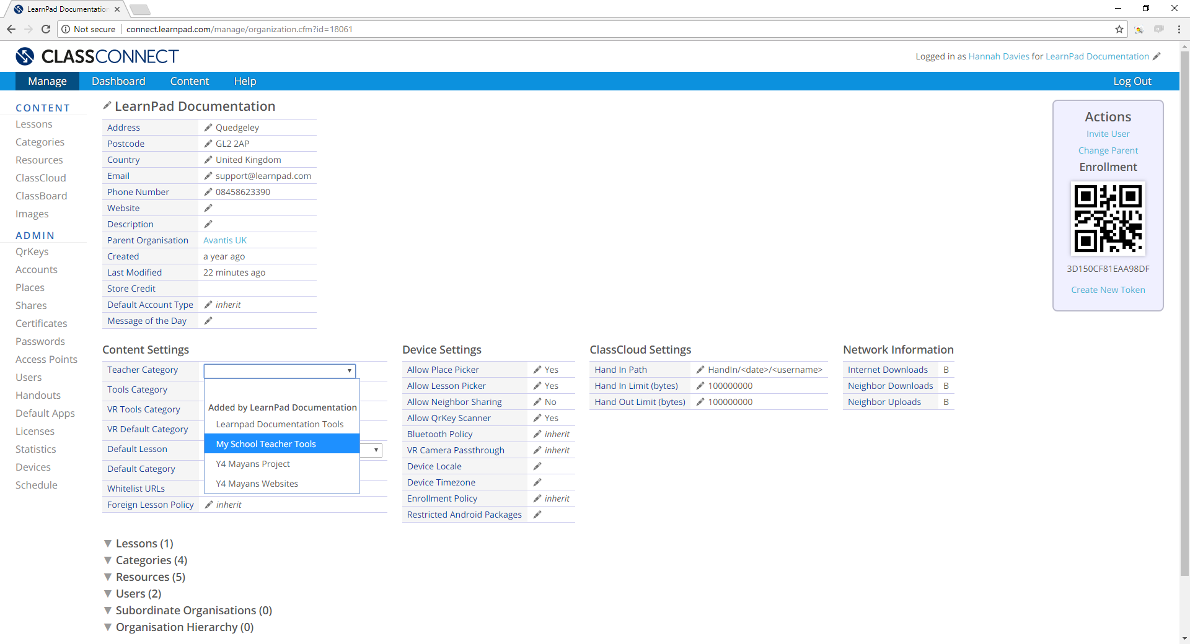Open the Content tab in the blue bar
This screenshot has height=644, width=1190.
[x=190, y=81]
